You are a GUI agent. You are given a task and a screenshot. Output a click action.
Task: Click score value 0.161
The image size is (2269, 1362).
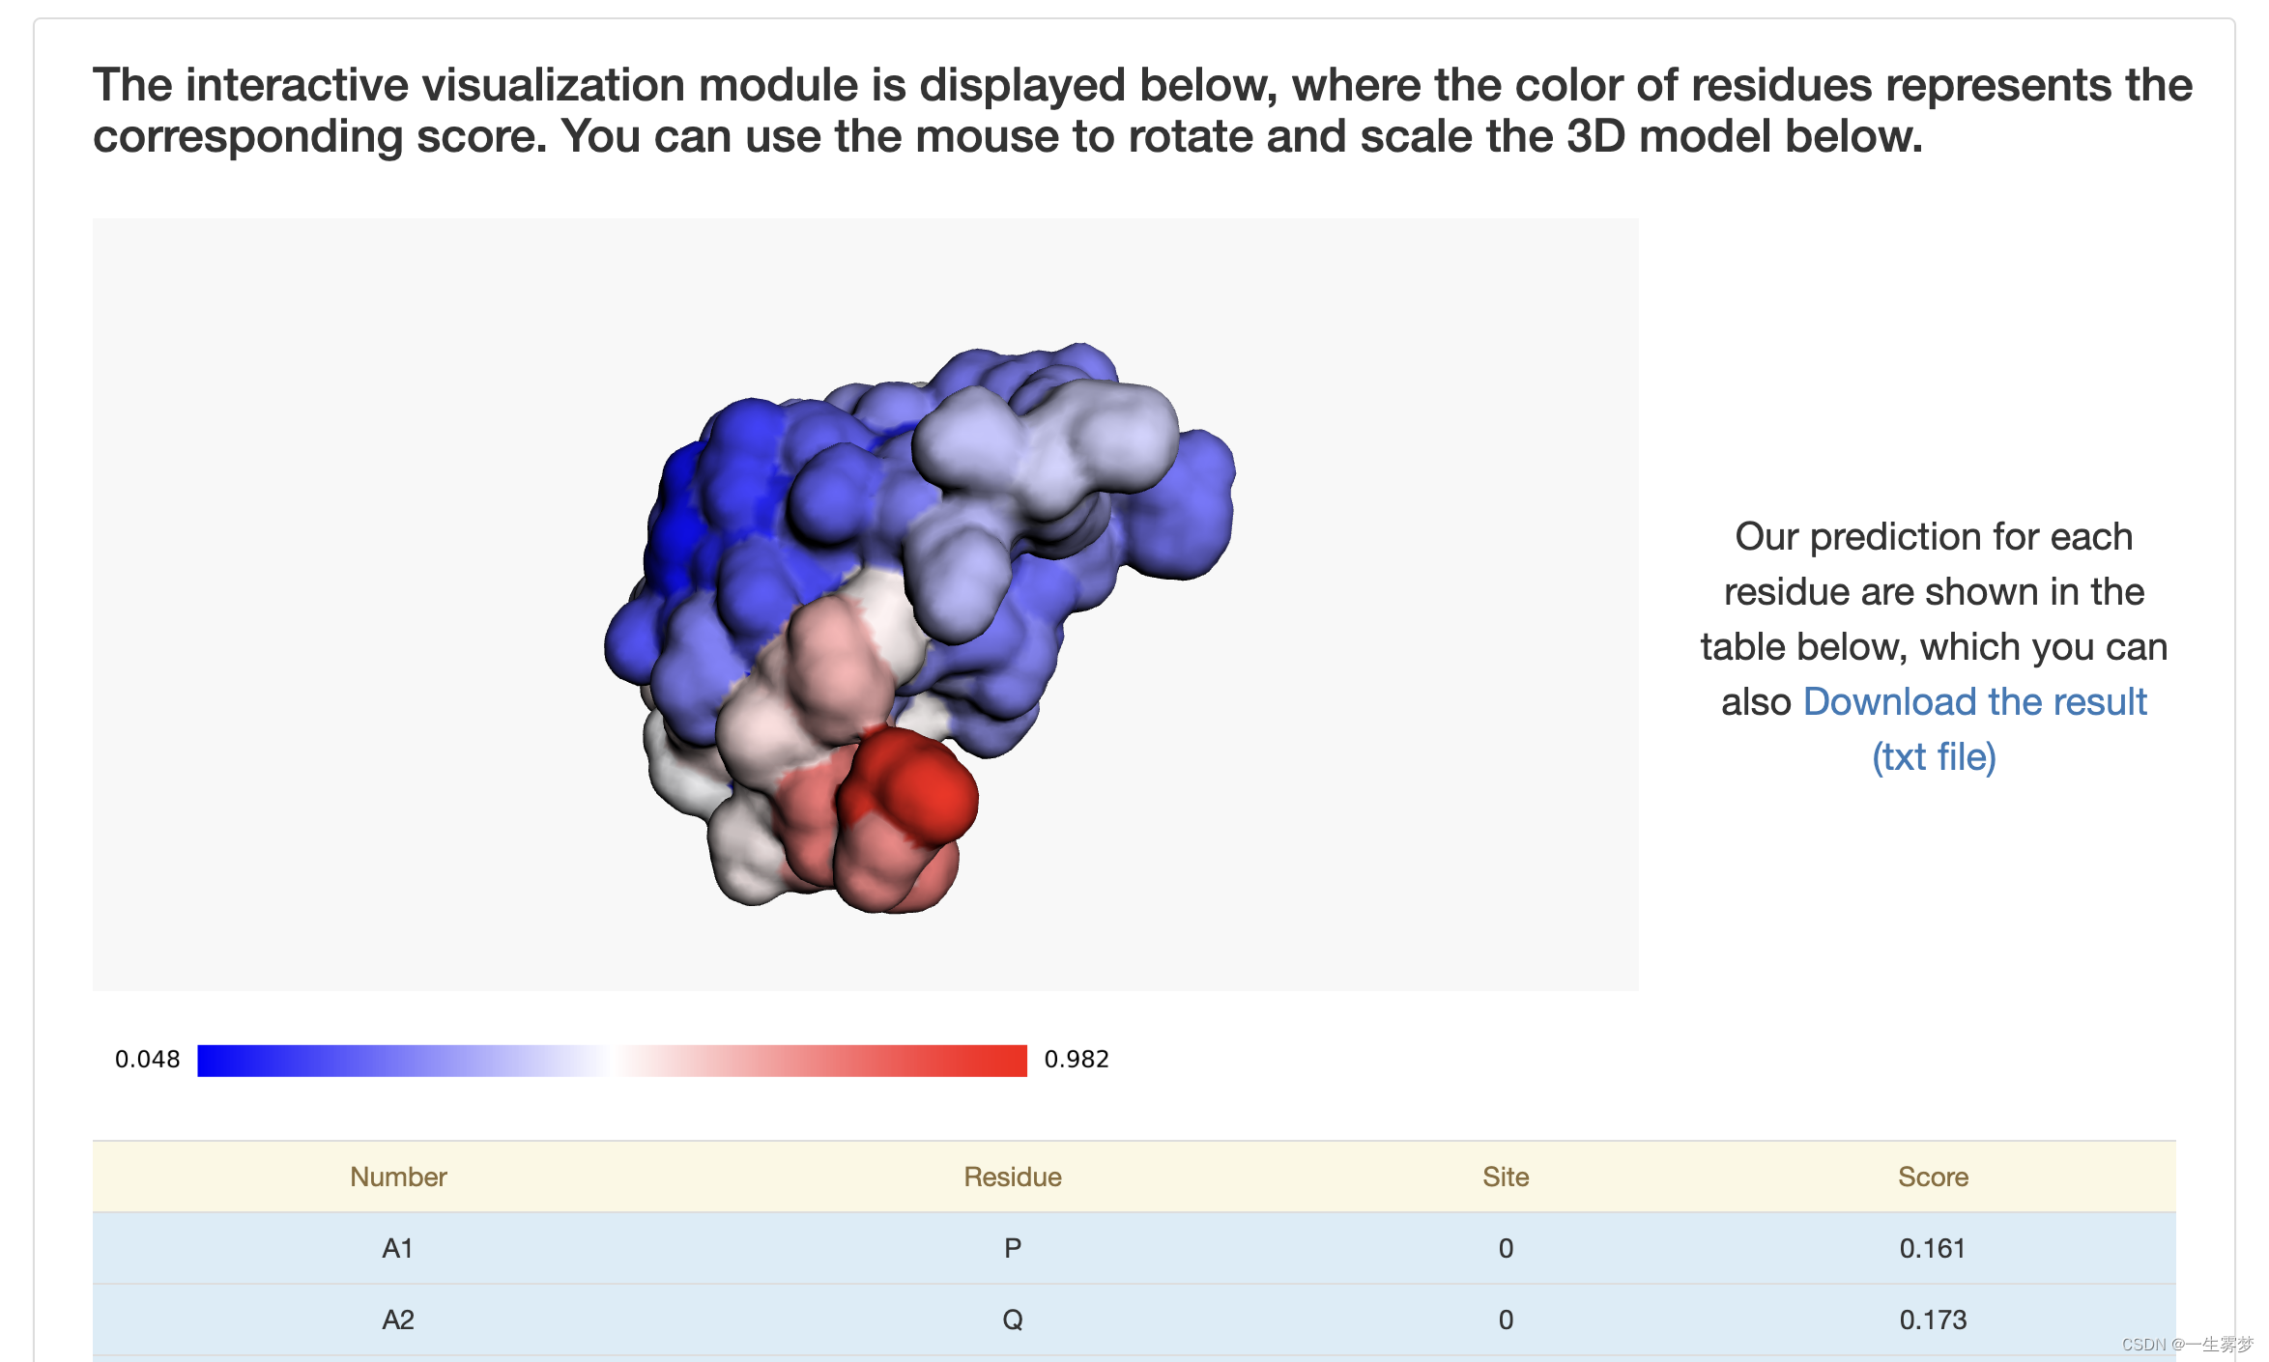coord(1933,1248)
